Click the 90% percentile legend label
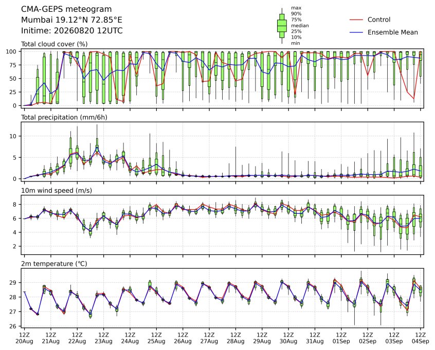The height and width of the screenshot is (350, 435). pos(296,13)
